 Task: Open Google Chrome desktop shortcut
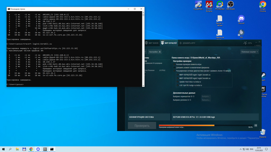263,6
